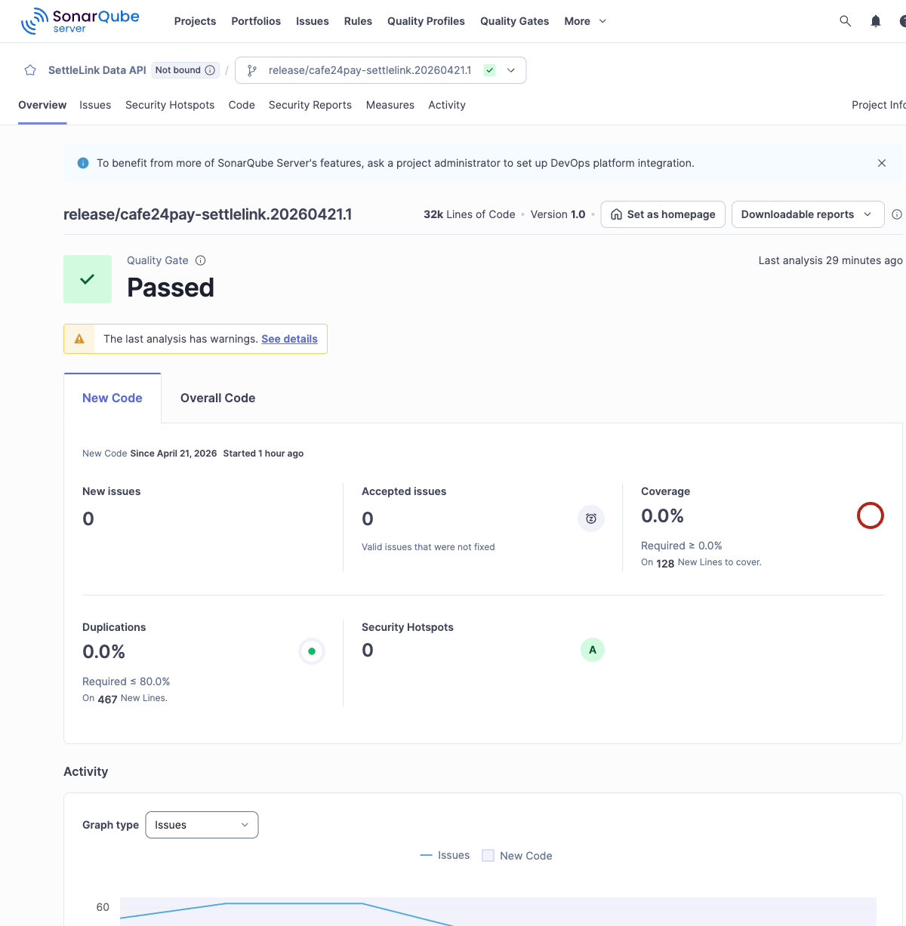This screenshot has height=926, width=906.
Task: Click Set as homepage button
Action: click(x=663, y=214)
